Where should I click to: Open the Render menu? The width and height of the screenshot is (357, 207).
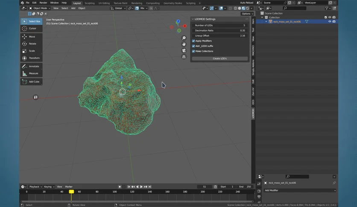coord(43,3)
